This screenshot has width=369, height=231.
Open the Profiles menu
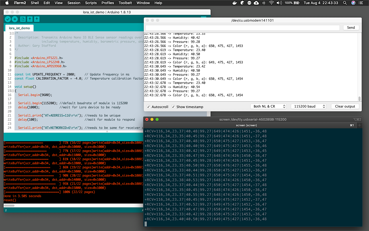pos(108,3)
